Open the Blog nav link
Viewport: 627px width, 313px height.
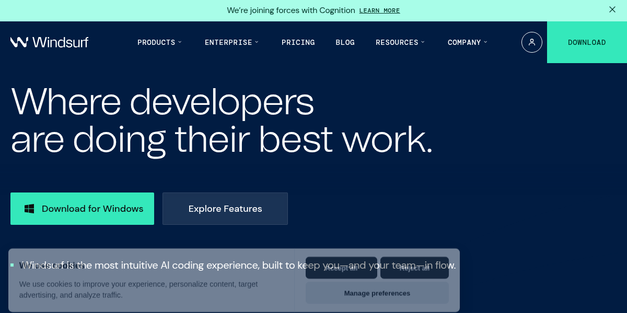(x=345, y=42)
